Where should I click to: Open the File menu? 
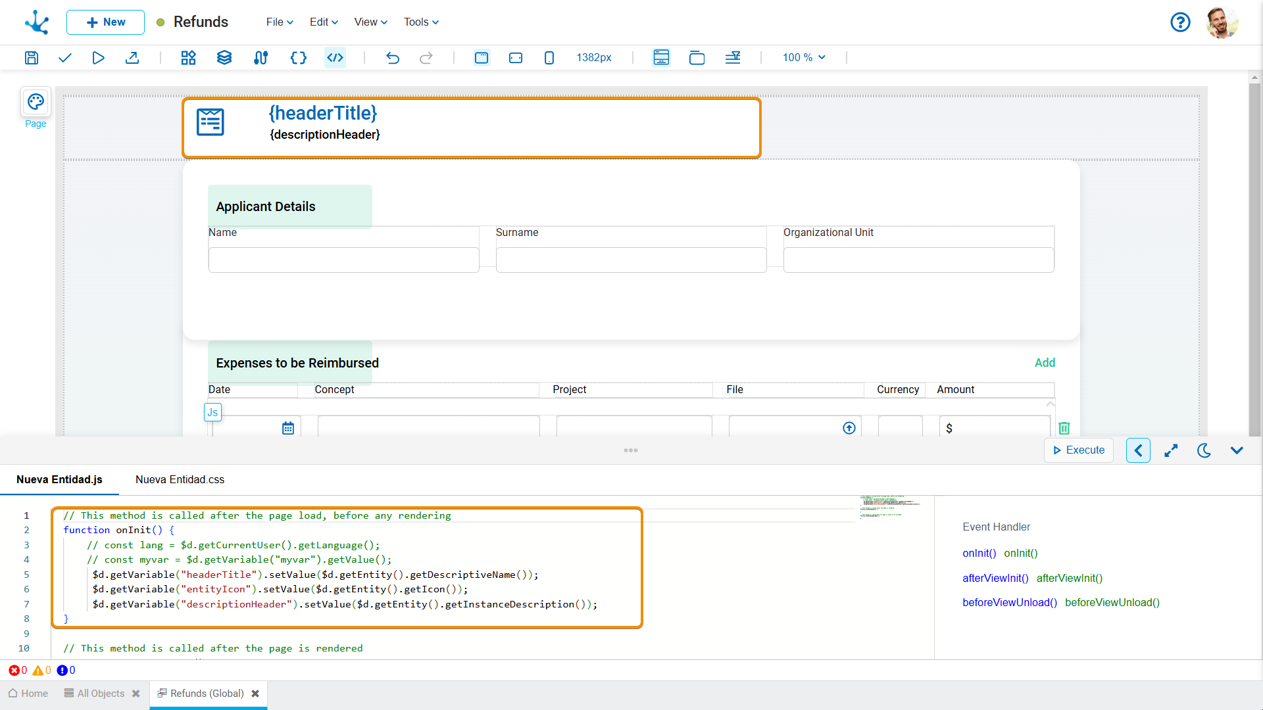point(280,22)
